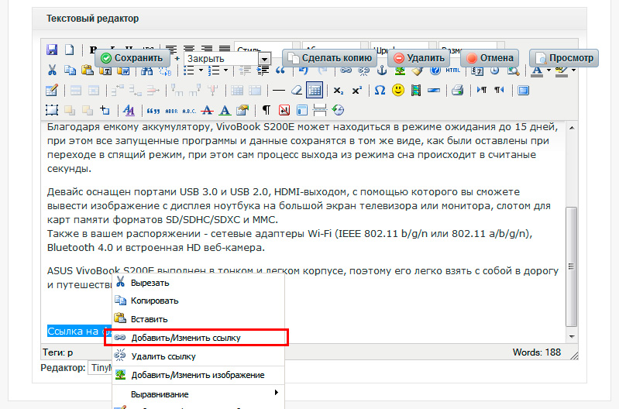The image size is (619, 409).
Task: Insert media using the film strip icon
Action: pyautogui.click(x=416, y=90)
